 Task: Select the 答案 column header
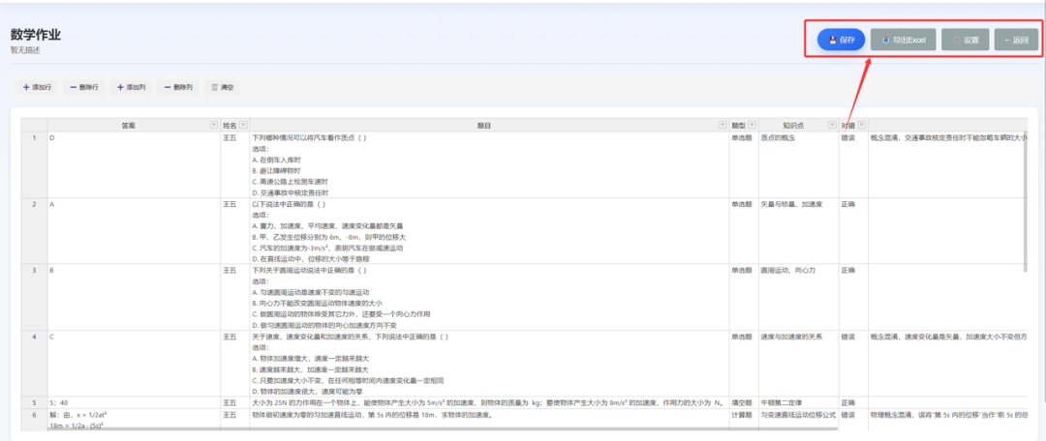(134, 125)
